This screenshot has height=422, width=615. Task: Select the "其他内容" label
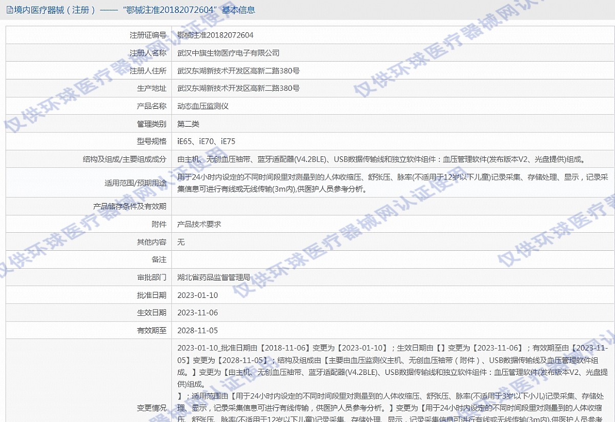152,242
